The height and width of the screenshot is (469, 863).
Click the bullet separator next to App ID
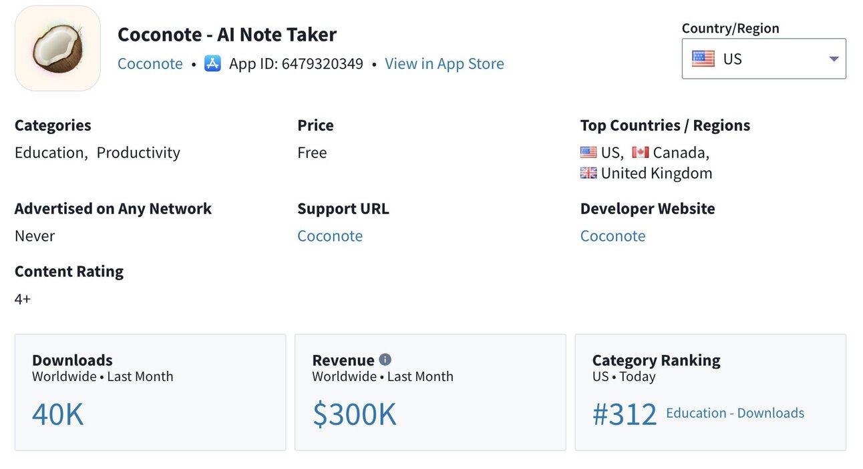pyautogui.click(x=192, y=63)
